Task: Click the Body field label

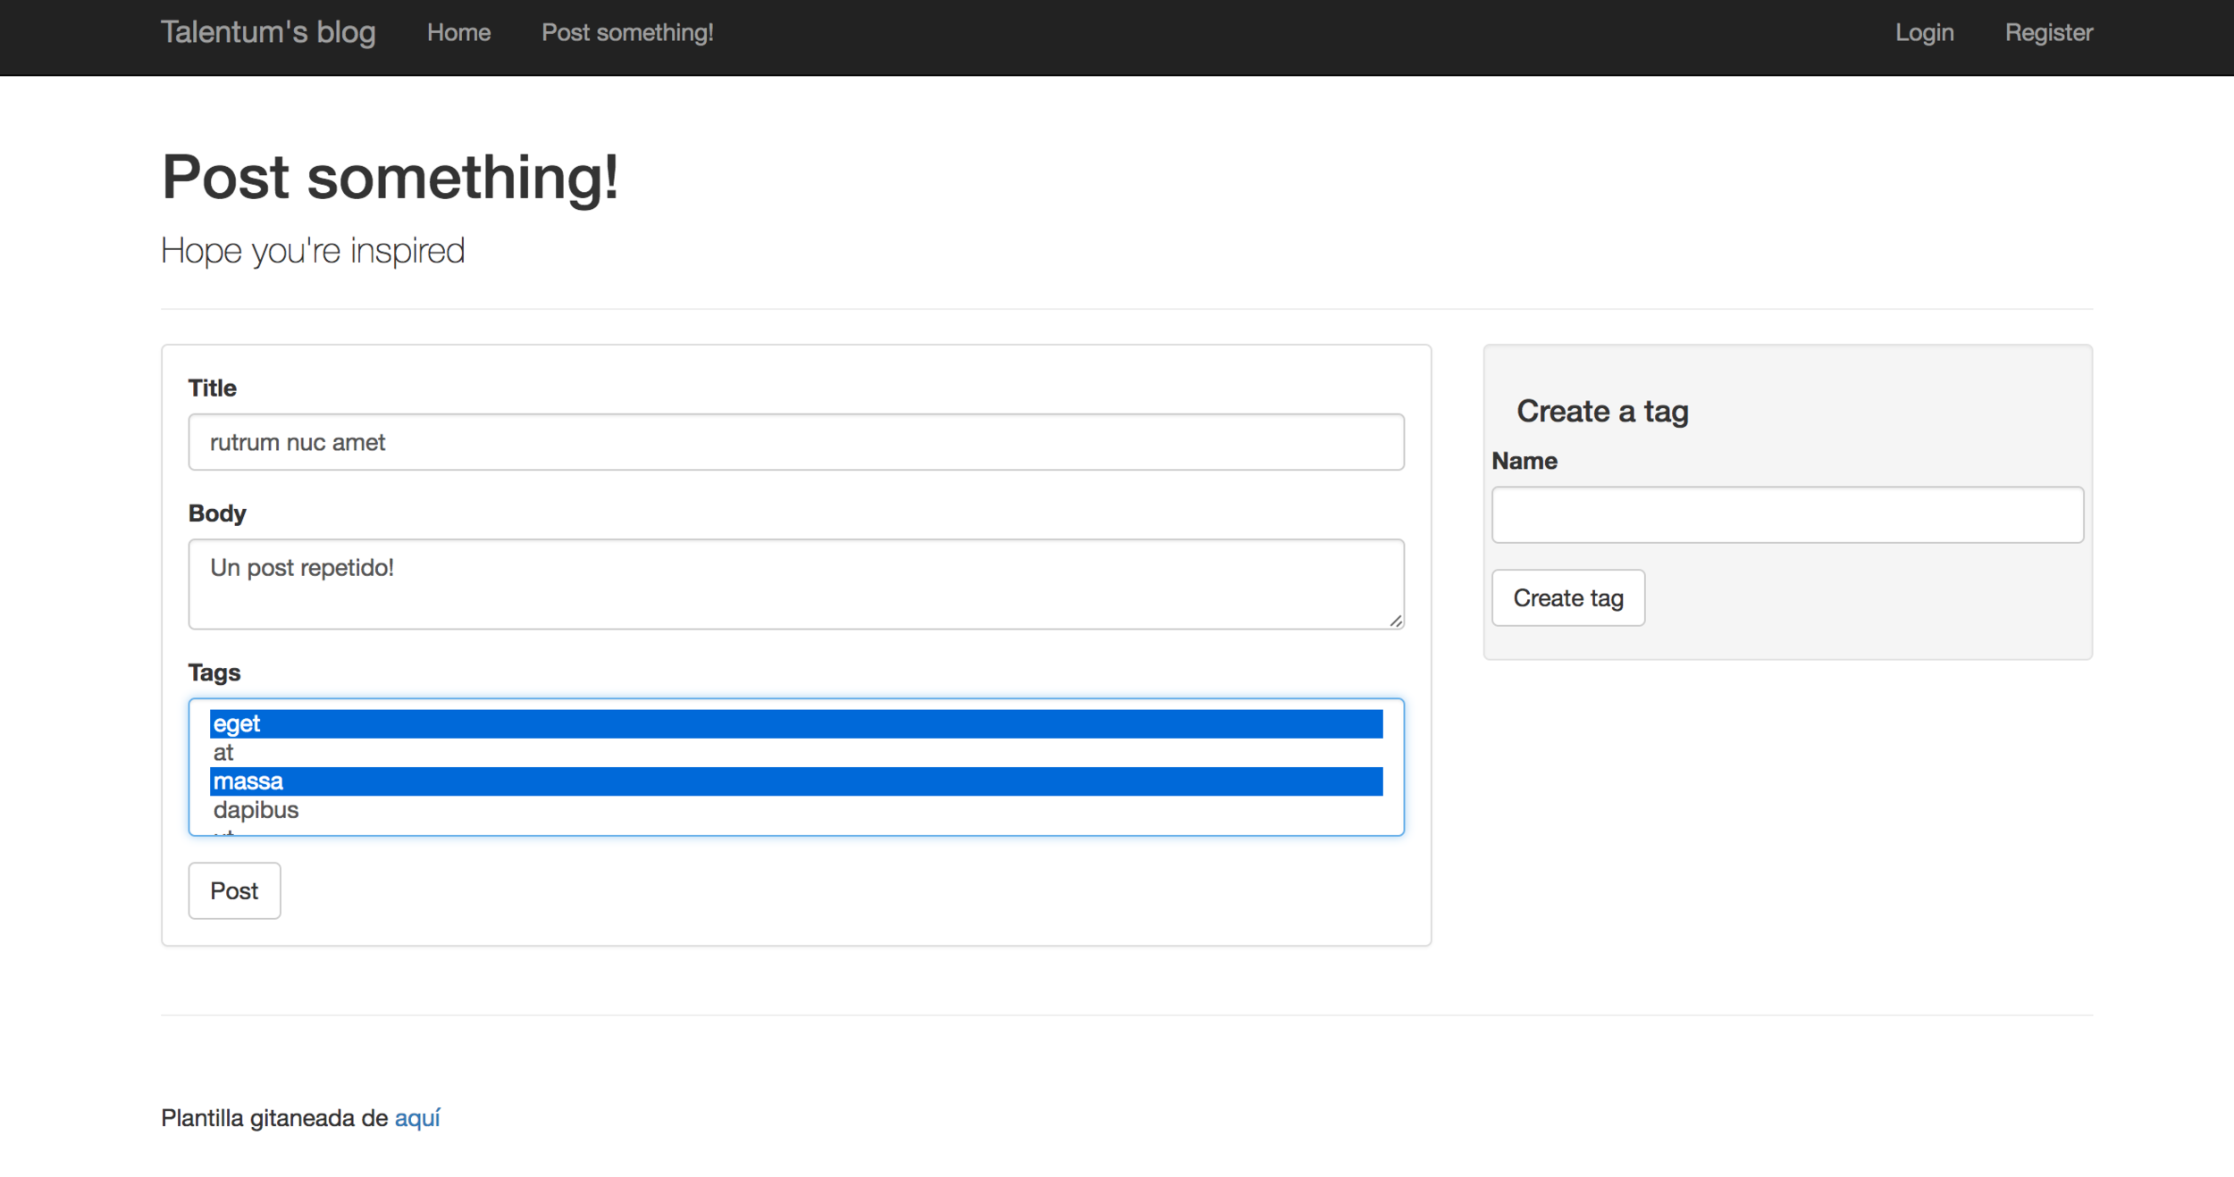Action: (x=217, y=513)
